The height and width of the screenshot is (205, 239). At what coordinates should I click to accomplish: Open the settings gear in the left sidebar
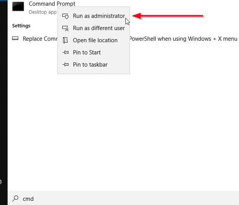pyautogui.click(x=1, y=182)
